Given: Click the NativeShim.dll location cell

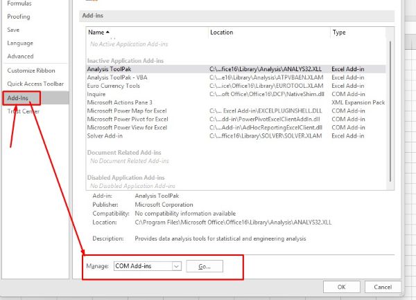Looking at the screenshot, I should pyautogui.click(x=267, y=94).
